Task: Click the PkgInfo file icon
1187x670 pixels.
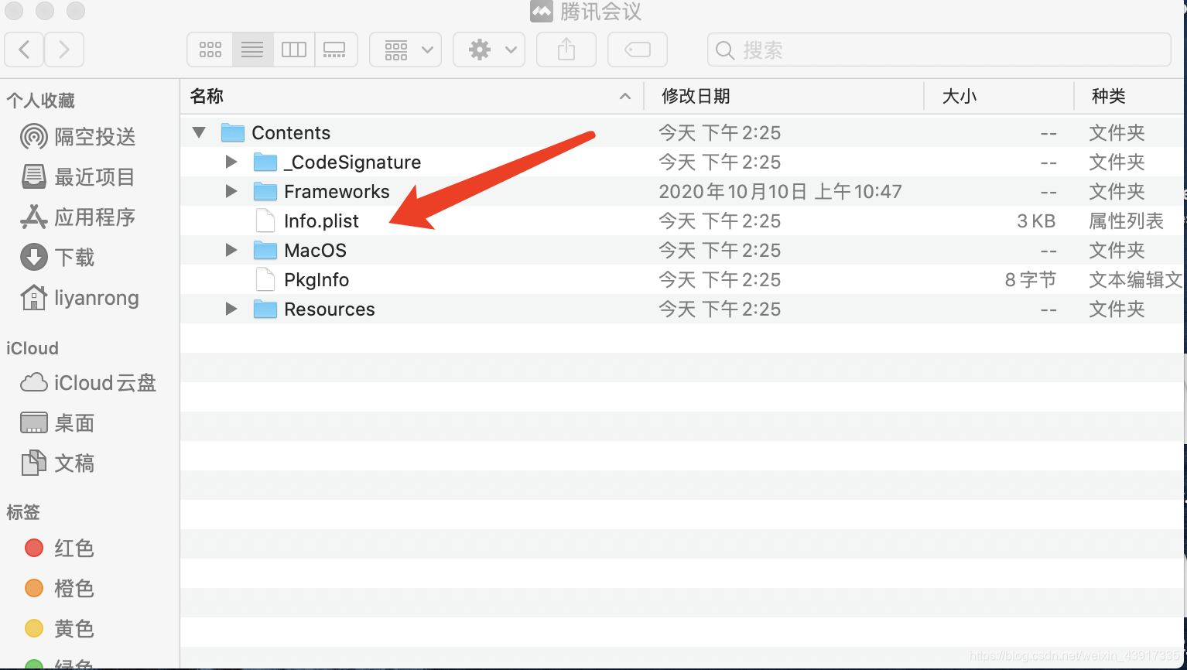Action: click(x=265, y=280)
